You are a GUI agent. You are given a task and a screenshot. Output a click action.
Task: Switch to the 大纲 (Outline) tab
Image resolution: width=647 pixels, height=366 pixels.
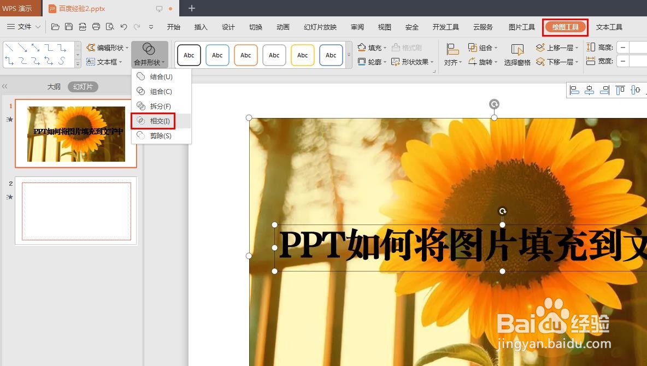click(x=53, y=86)
